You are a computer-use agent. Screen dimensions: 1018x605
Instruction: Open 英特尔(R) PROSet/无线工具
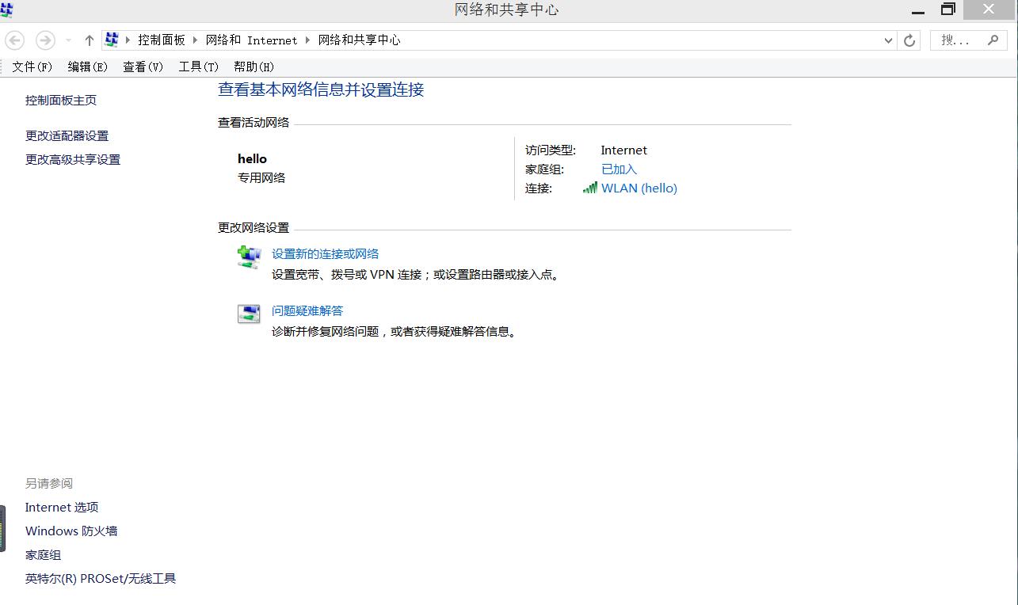pos(101,578)
